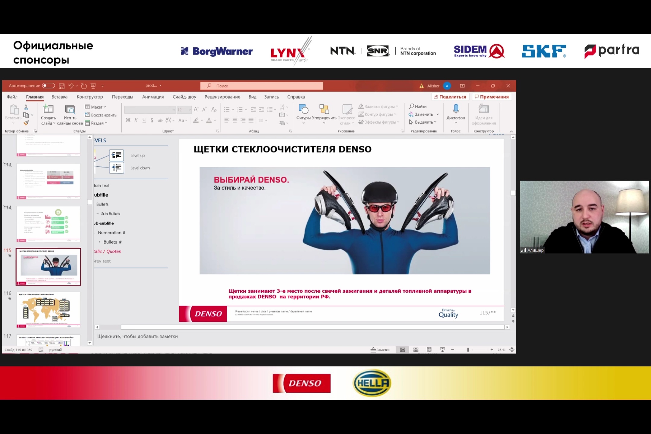Image resolution: width=651 pixels, height=434 pixels.
Task: Switch to the Переходы tab
Action: (x=122, y=97)
